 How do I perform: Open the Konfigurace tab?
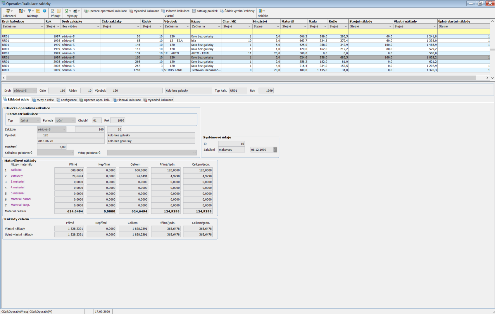[67, 100]
